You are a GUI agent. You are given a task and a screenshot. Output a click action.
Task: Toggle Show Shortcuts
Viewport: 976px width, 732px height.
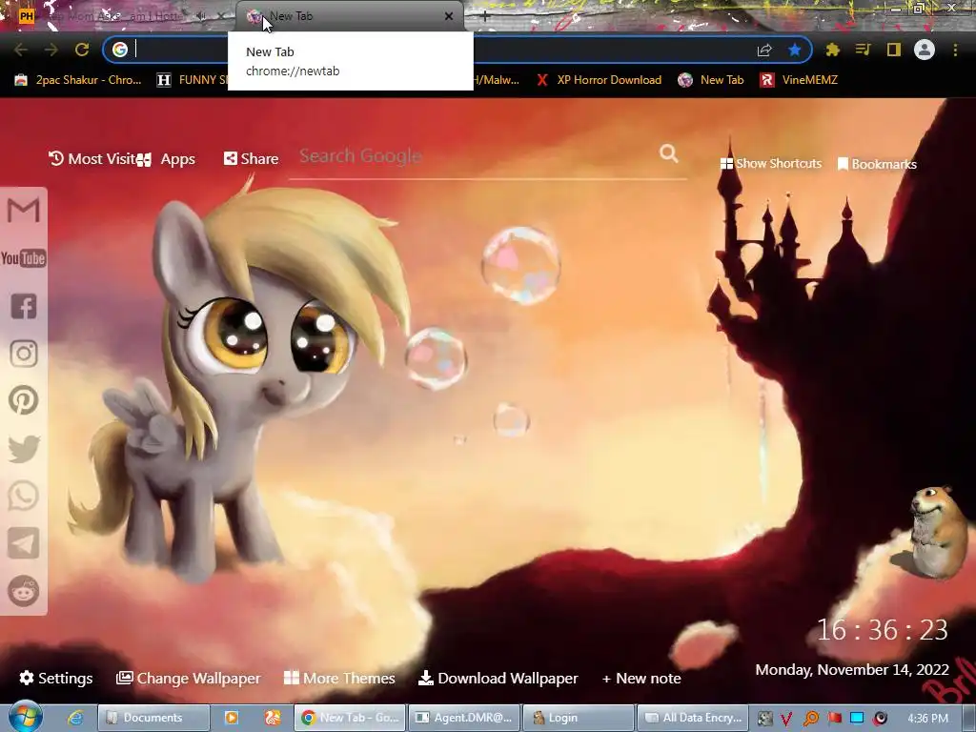click(770, 164)
